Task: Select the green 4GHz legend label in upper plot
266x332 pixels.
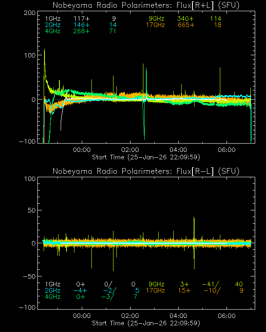Action: coord(52,31)
